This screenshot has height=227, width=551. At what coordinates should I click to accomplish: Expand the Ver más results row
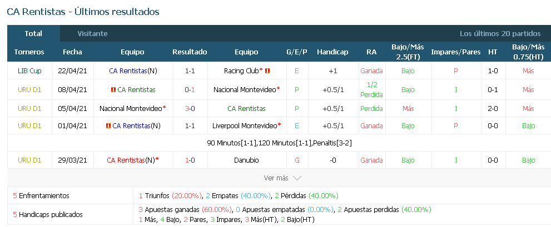(x=279, y=178)
